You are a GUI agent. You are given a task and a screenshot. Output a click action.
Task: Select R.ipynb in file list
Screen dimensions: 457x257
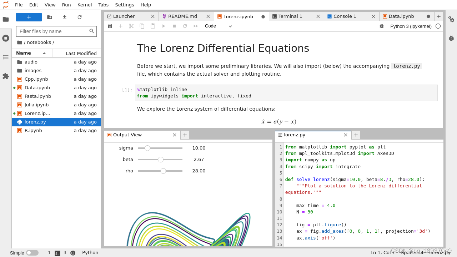(56, 131)
